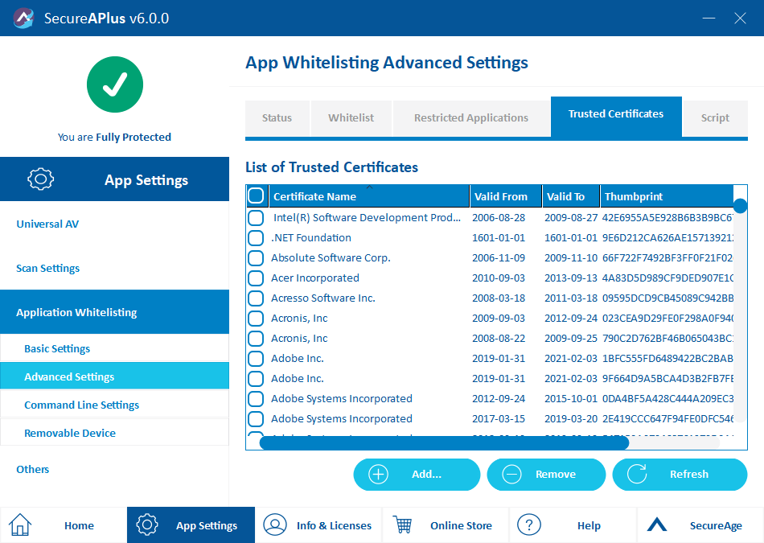Select Advanced Settings submenu item

114,376
